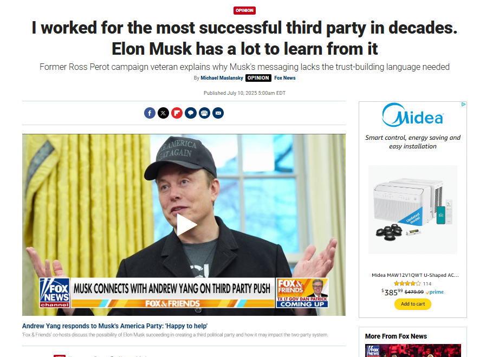This screenshot has height=357, width=486.
Task: Click the AdChoices icon on Midea ad
Action: (463, 105)
